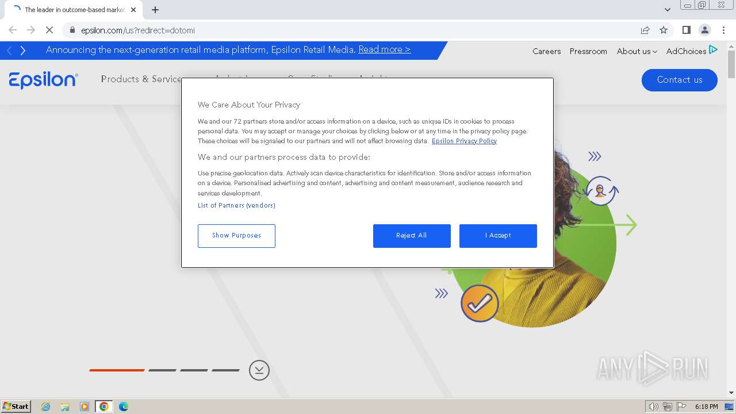736x414 pixels.
Task: Click the browser forward arrow
Action: point(31,30)
